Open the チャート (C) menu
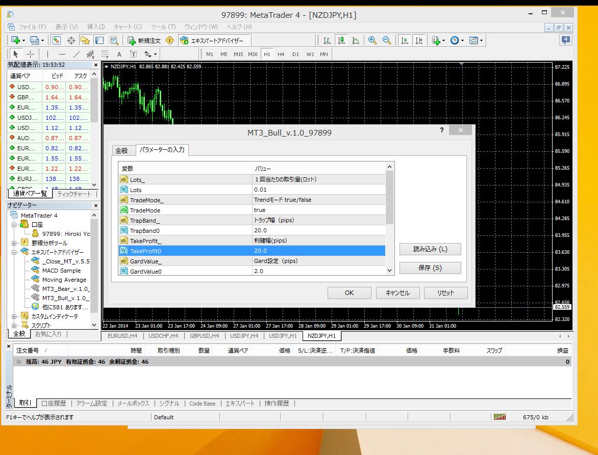This screenshot has height=455, width=598. pos(128,27)
